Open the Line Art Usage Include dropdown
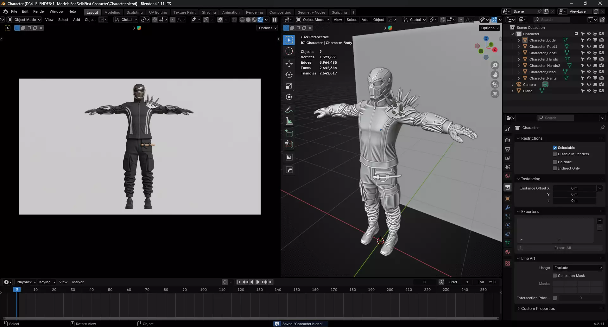This screenshot has width=608, height=327. pos(578,268)
